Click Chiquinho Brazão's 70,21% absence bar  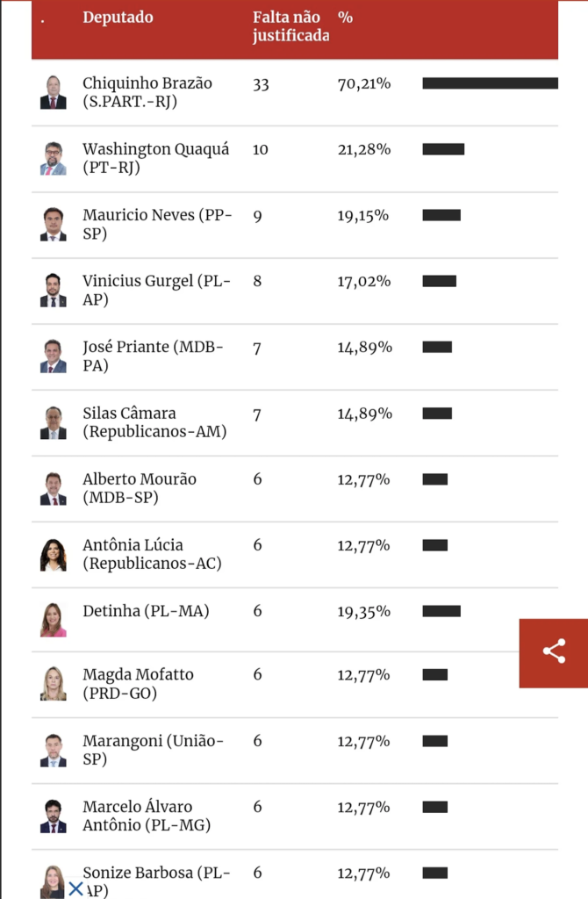point(489,81)
